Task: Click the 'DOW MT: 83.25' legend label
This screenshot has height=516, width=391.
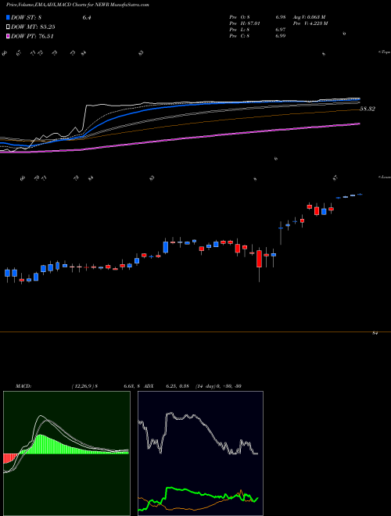Action: 33,27
